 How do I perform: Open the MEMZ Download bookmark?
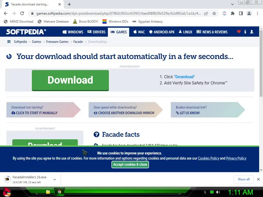[x=18, y=22]
